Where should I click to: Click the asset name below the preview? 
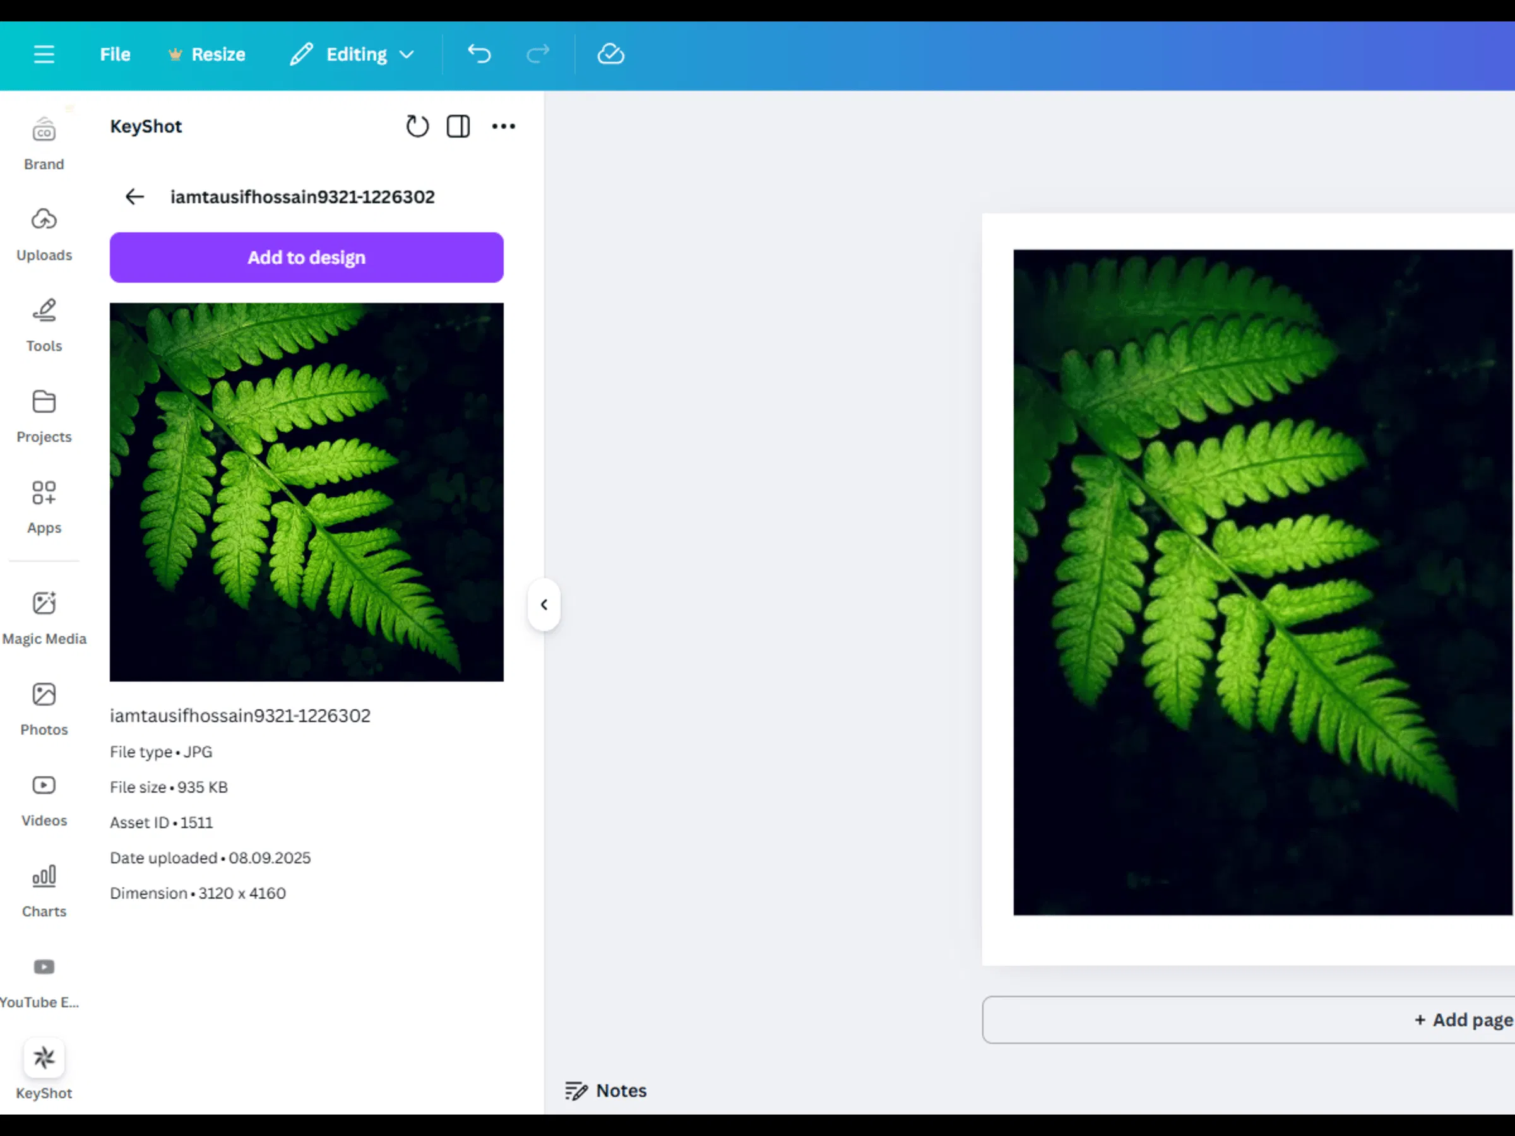click(x=240, y=716)
